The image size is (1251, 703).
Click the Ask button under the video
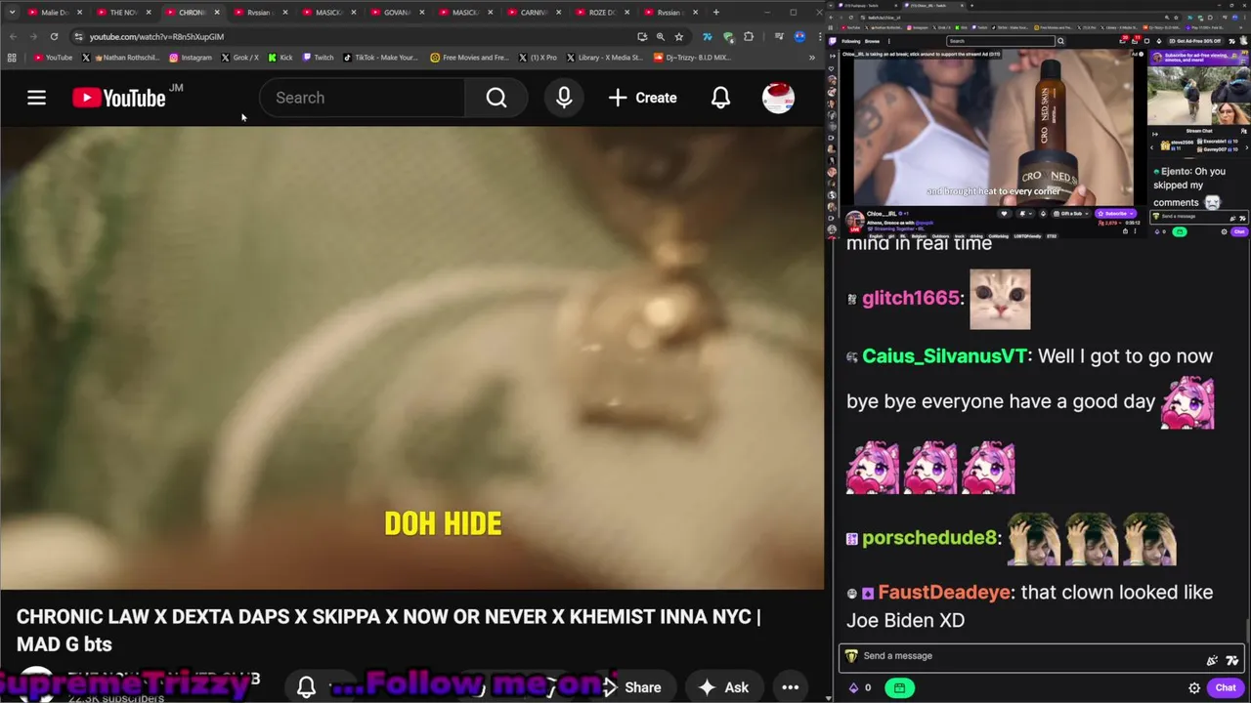[723, 687]
